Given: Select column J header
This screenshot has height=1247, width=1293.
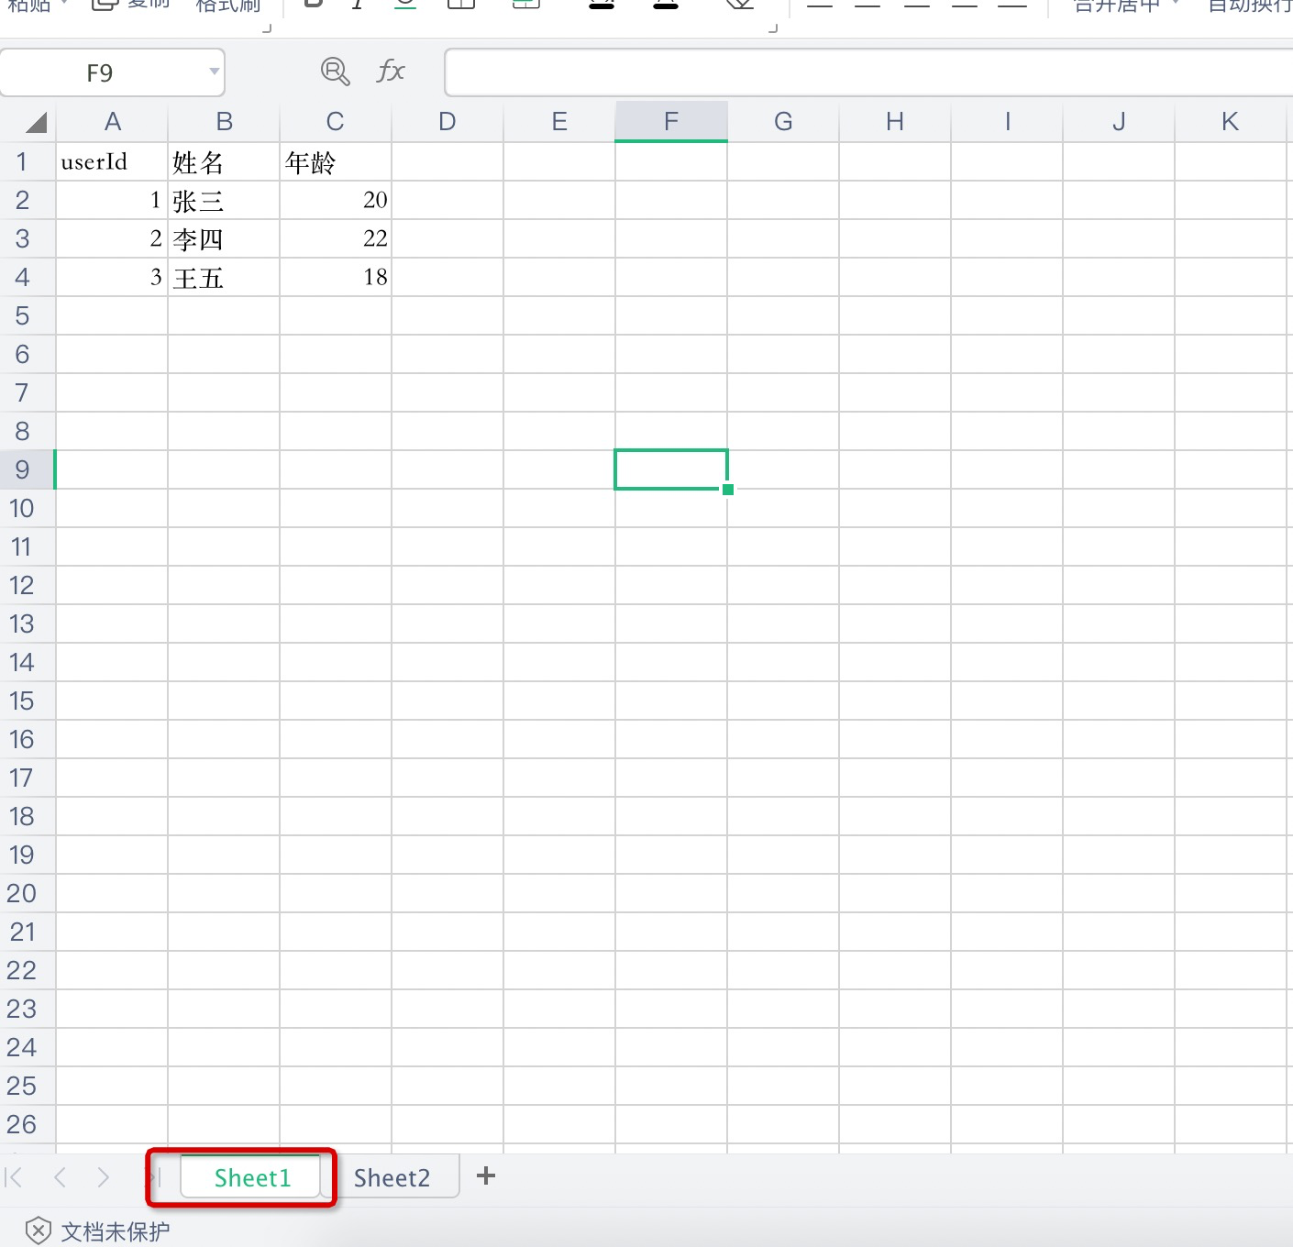Looking at the screenshot, I should pos(1119,122).
